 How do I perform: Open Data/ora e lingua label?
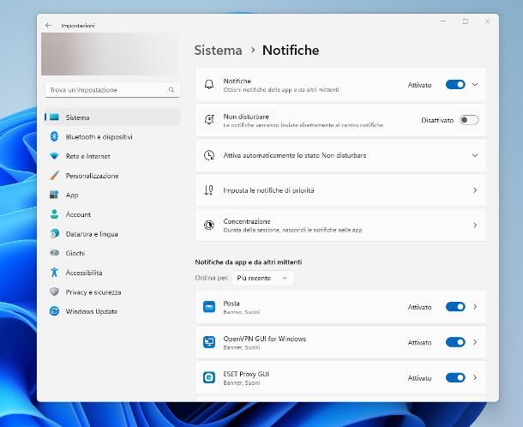tap(92, 234)
